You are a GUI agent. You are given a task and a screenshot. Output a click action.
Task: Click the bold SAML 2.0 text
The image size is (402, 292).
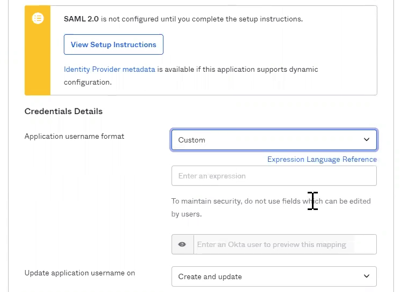81,19
